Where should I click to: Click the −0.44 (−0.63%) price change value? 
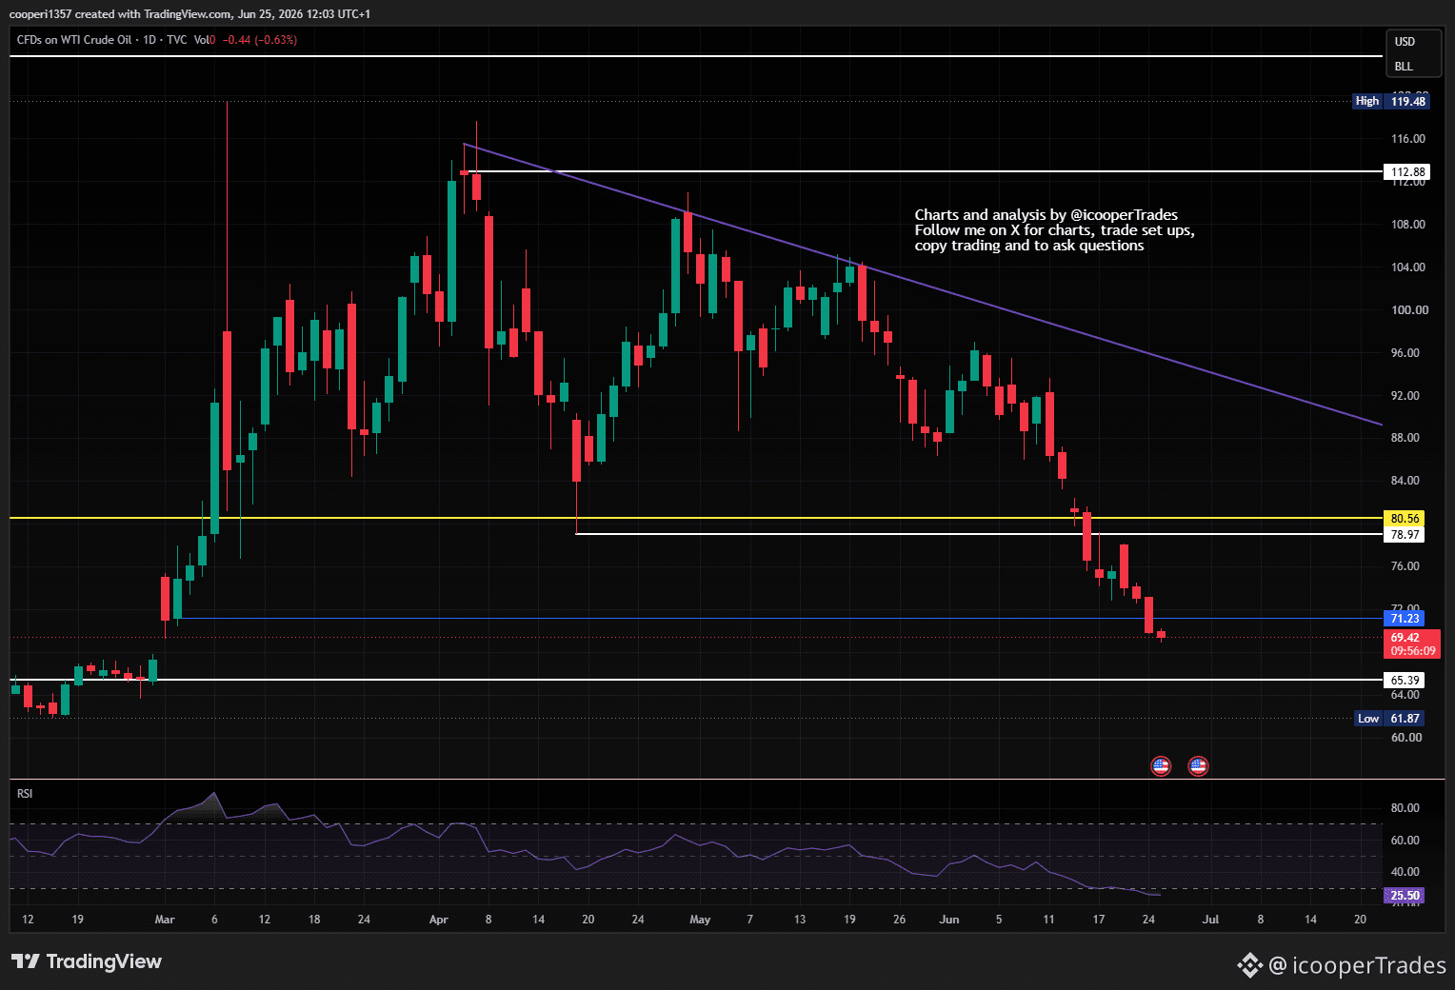(260, 40)
